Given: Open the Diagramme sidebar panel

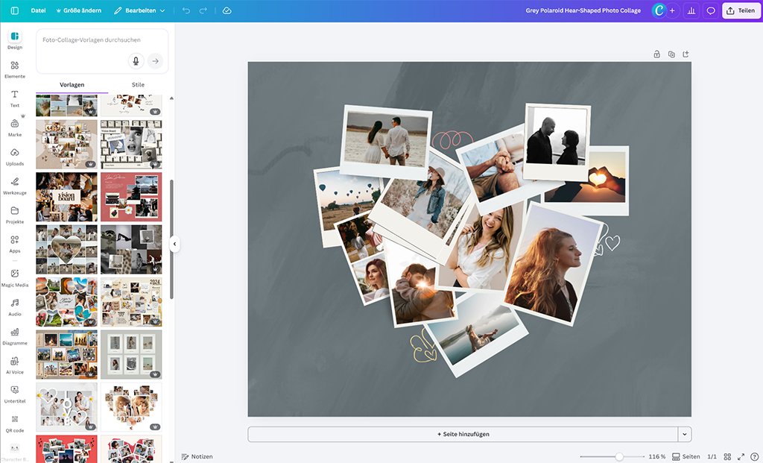Looking at the screenshot, I should tap(14, 337).
